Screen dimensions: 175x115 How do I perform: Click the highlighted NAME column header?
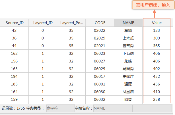pos(128,23)
